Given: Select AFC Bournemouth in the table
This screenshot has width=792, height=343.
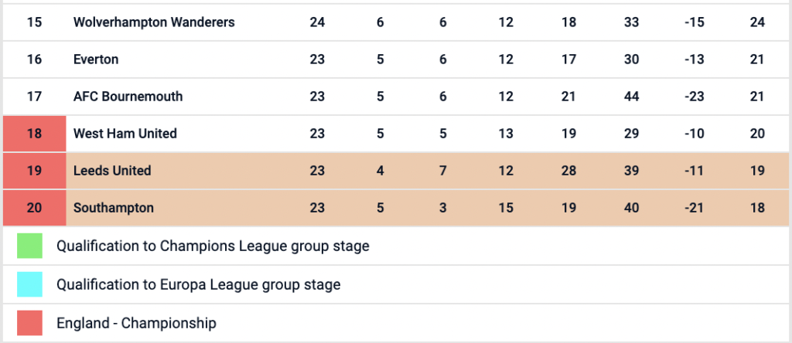Looking at the screenshot, I should pos(128,97).
